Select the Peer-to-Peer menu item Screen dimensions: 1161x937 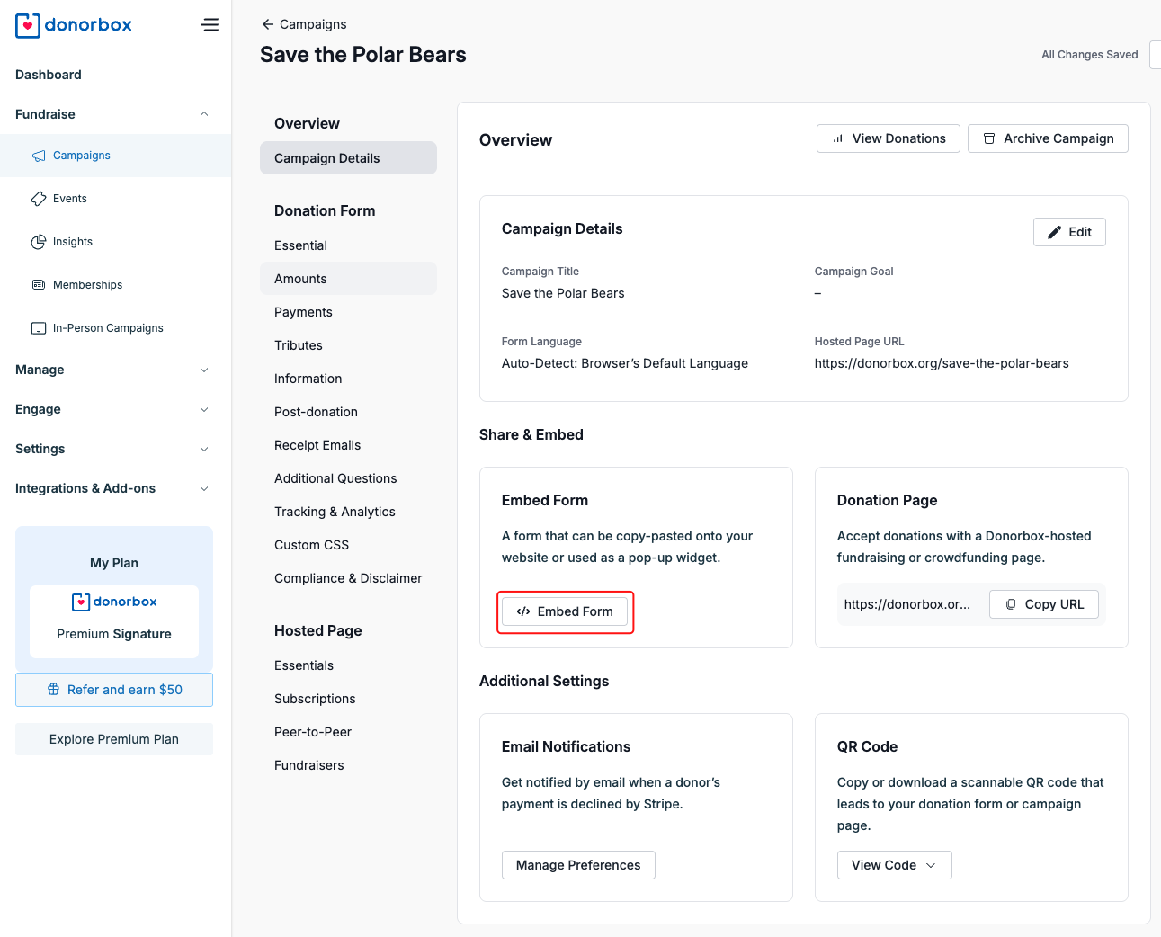[x=313, y=732]
